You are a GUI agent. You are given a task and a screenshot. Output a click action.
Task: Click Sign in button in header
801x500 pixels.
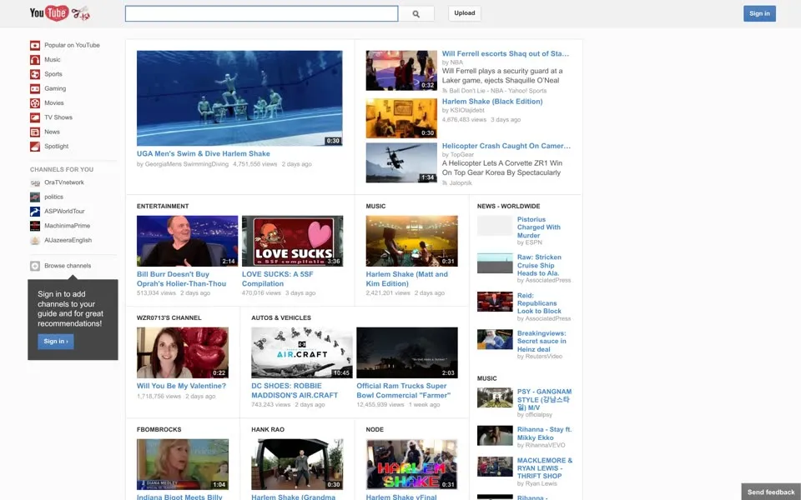(x=759, y=14)
